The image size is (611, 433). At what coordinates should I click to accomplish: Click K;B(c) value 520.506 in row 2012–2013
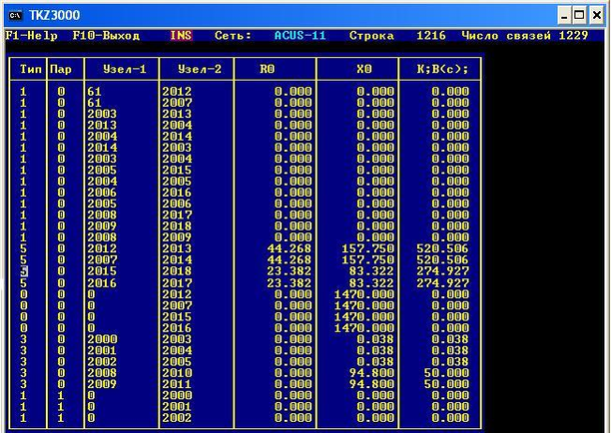(442, 248)
